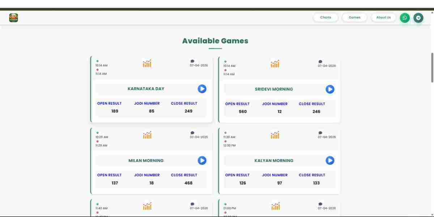434x217 pixels.
Task: Open the Milan Morning chart icon
Action: 147,135
